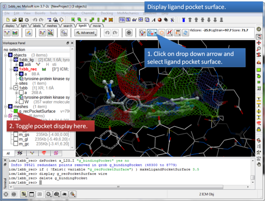Click the undo arrow in ligedit toolbar

pos(107,33)
